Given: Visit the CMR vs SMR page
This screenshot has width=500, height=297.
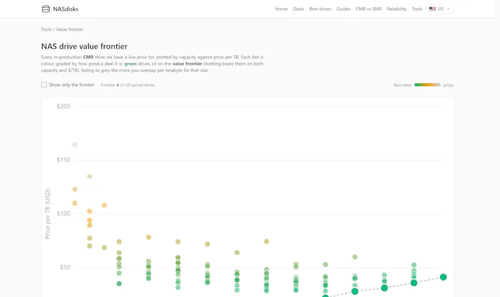Looking at the screenshot, I should [369, 9].
